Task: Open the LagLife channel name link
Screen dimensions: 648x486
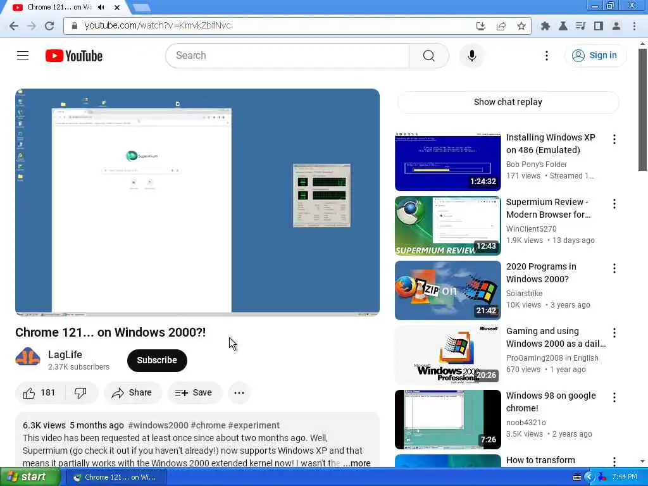Action: pyautogui.click(x=65, y=354)
